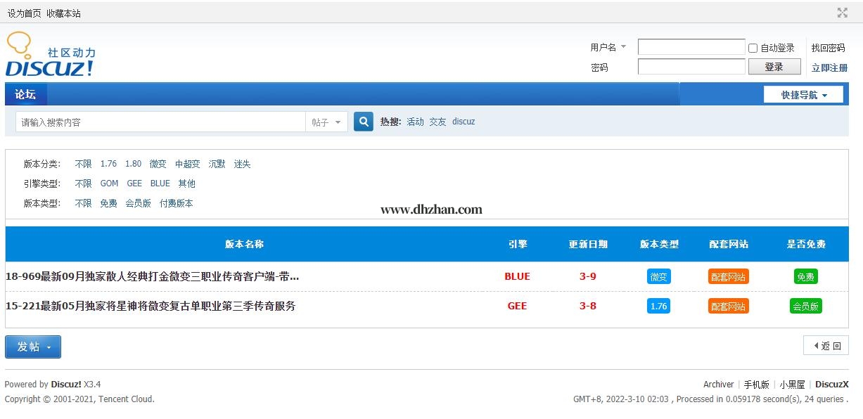
Task: Enable the 自动登录 checkbox
Action: pos(753,48)
